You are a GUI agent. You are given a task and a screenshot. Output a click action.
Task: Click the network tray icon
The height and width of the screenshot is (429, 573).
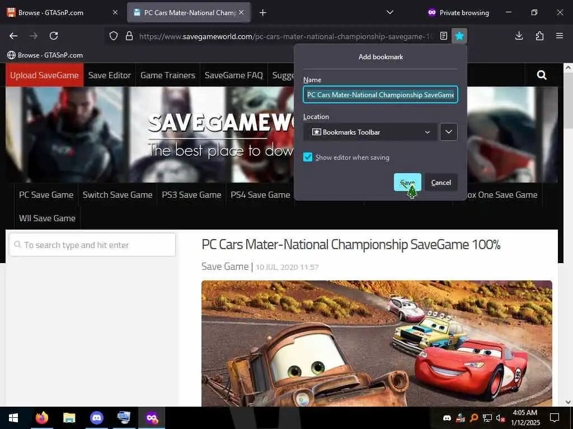tap(487, 418)
